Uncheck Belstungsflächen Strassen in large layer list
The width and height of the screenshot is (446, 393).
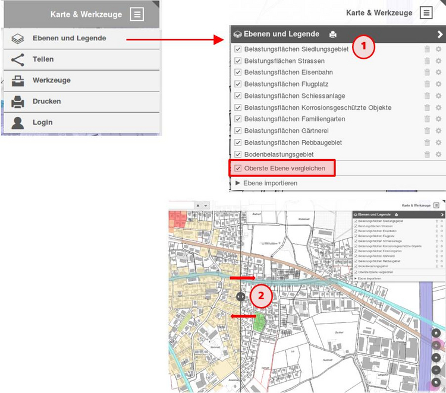point(238,61)
